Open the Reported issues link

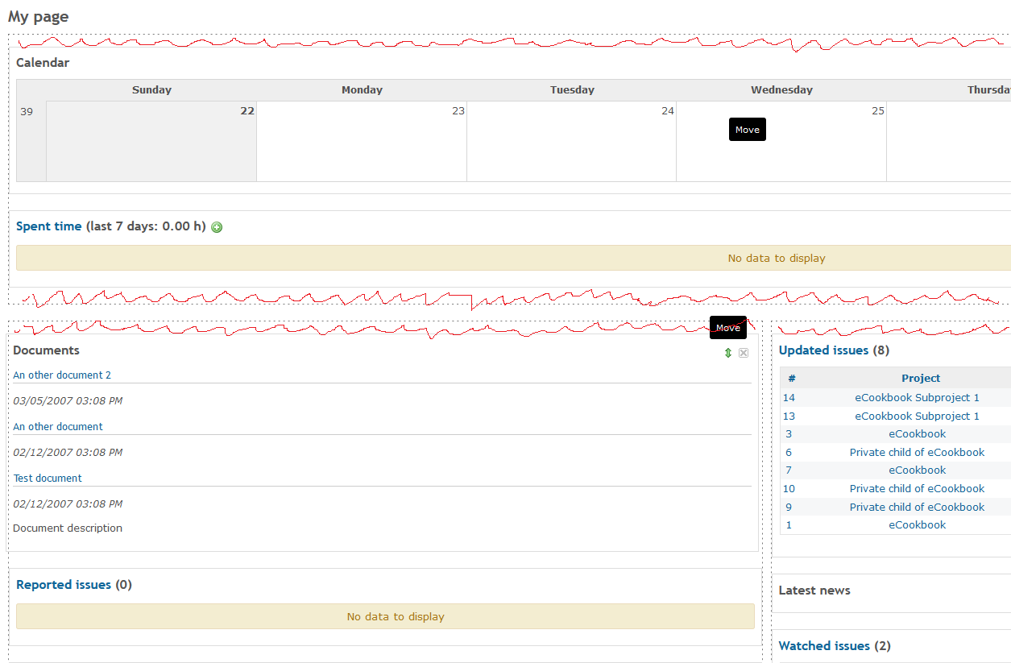point(64,585)
